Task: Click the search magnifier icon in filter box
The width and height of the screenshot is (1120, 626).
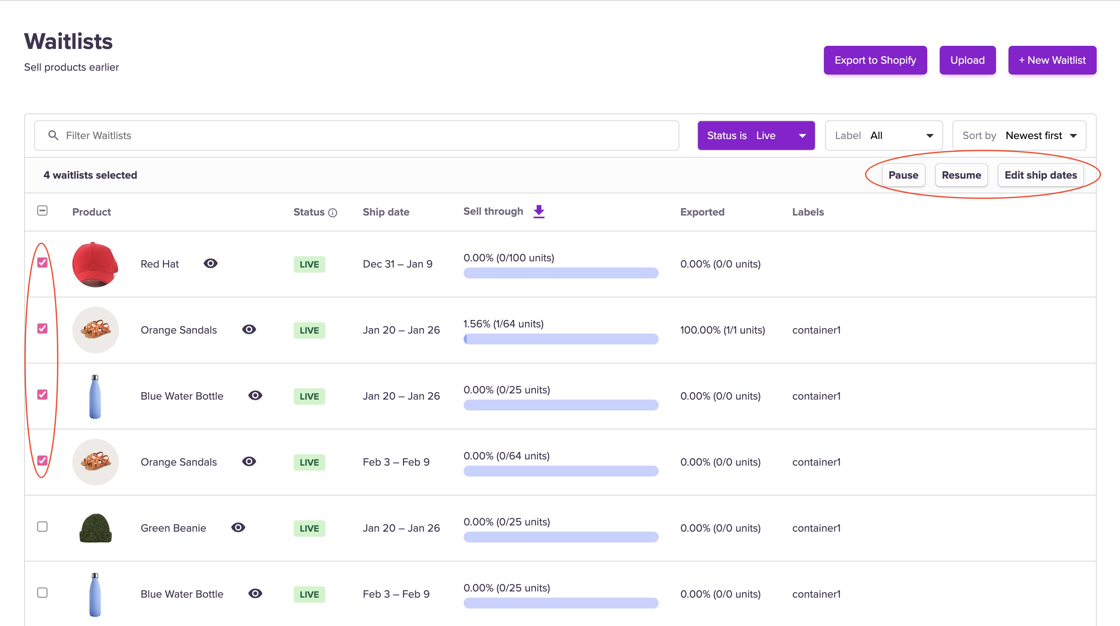Action: pos(53,136)
